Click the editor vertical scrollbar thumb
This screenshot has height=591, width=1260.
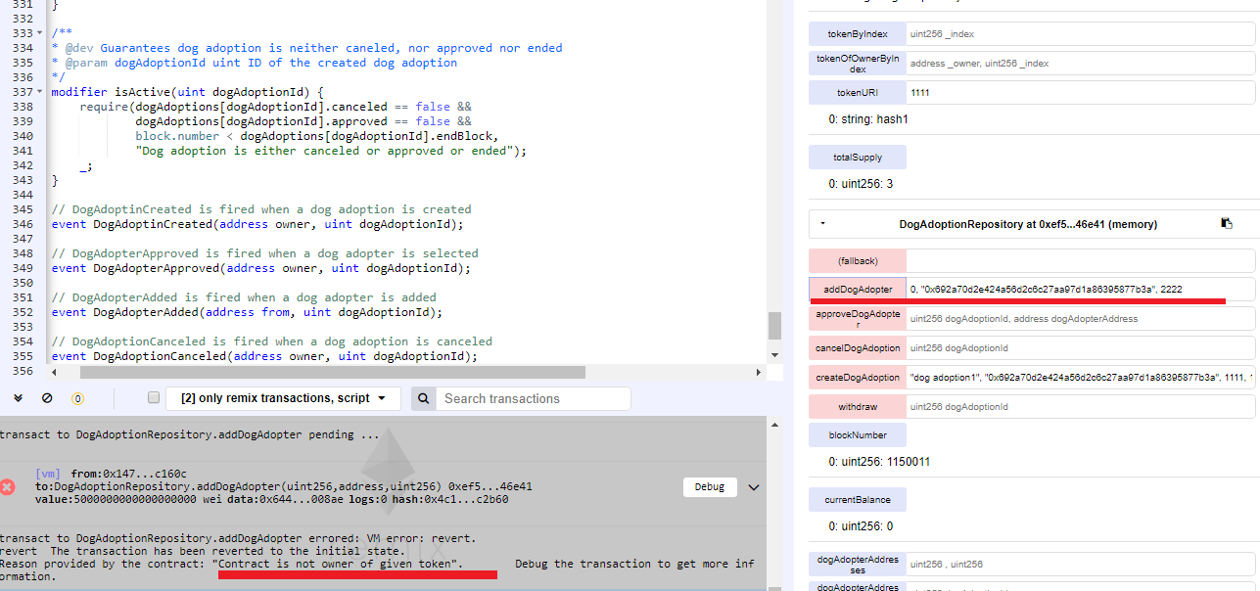[x=774, y=325]
